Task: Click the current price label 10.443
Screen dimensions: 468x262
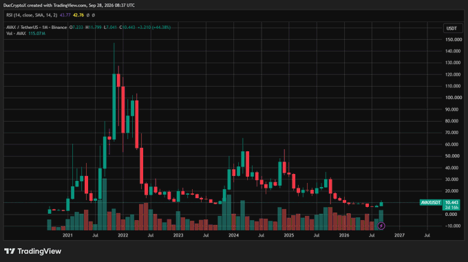Action: pos(451,202)
